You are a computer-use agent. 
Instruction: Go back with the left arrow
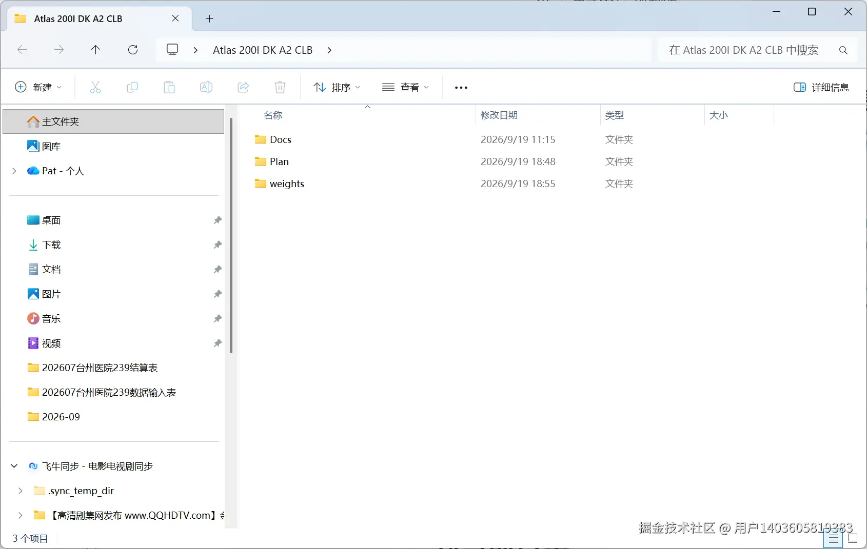(22, 50)
